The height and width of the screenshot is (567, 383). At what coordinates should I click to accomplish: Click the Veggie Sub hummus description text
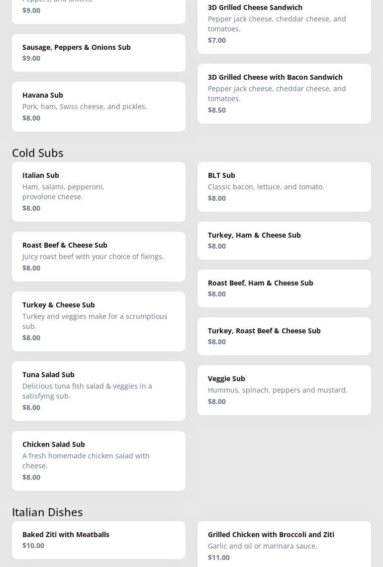click(278, 390)
